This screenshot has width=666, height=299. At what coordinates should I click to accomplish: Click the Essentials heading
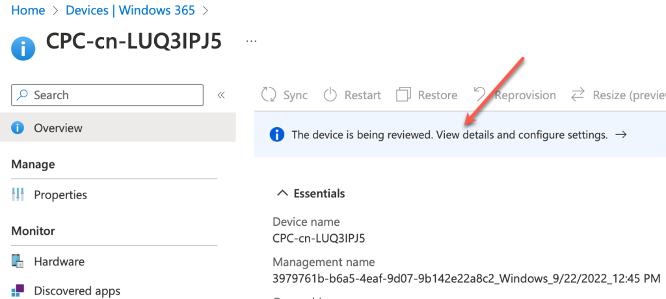(x=319, y=193)
